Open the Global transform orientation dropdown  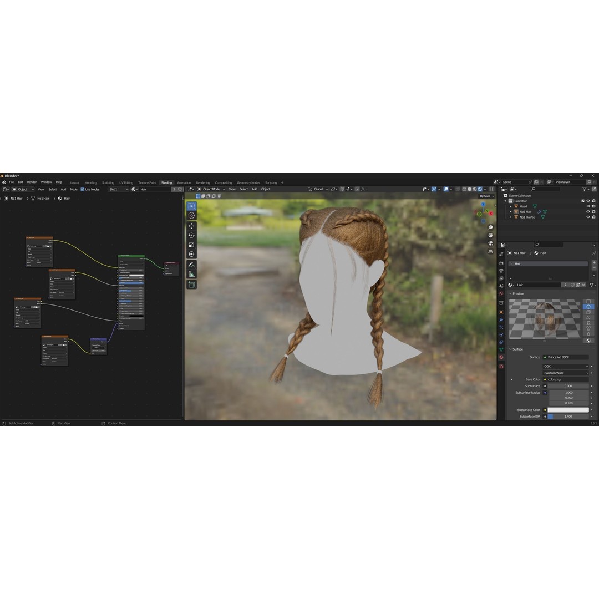click(x=318, y=189)
